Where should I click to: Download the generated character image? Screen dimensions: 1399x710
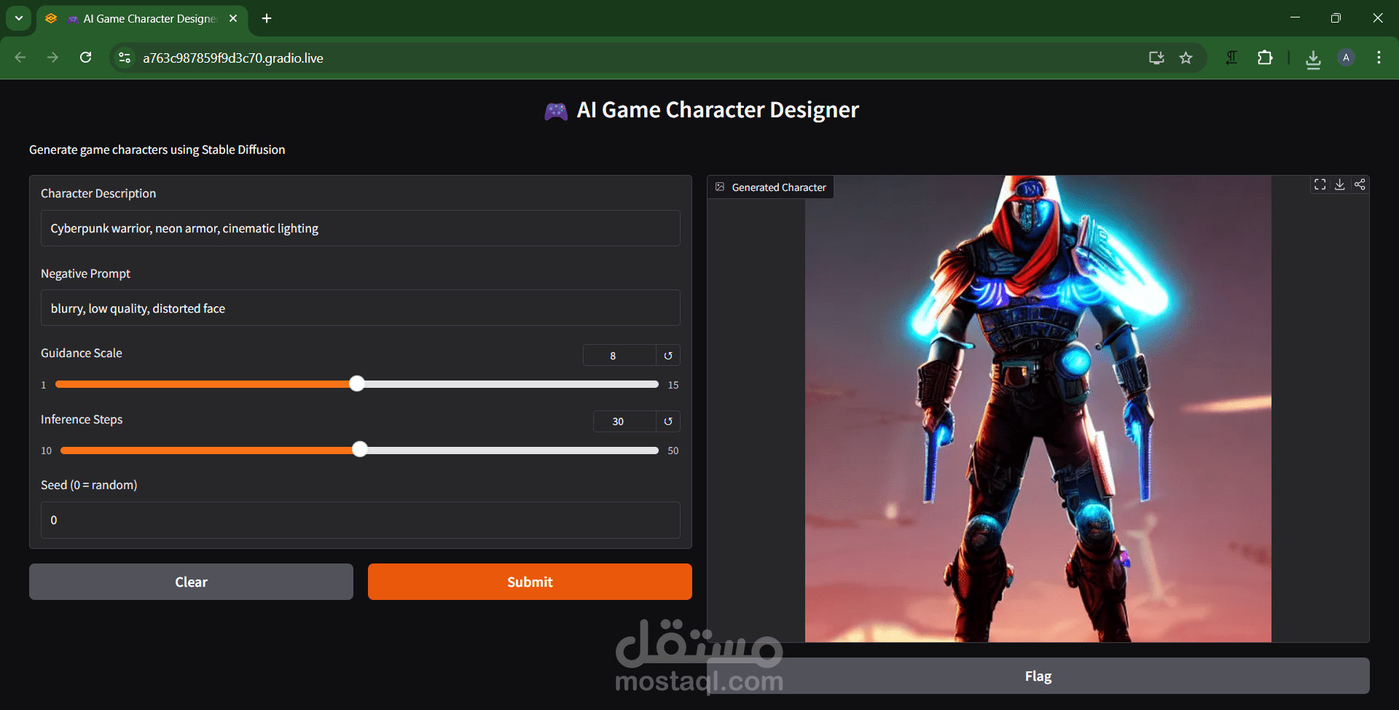(x=1339, y=184)
